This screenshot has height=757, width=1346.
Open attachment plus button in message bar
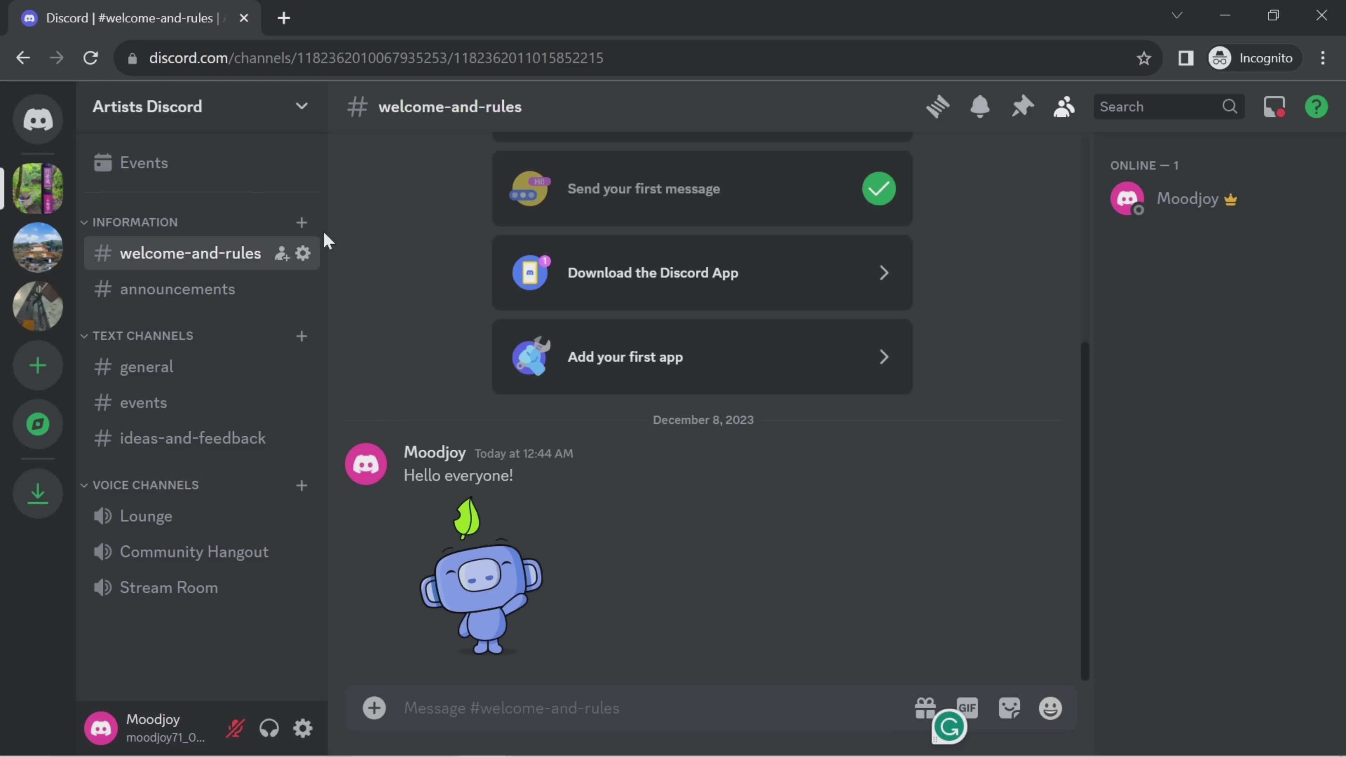tap(374, 708)
